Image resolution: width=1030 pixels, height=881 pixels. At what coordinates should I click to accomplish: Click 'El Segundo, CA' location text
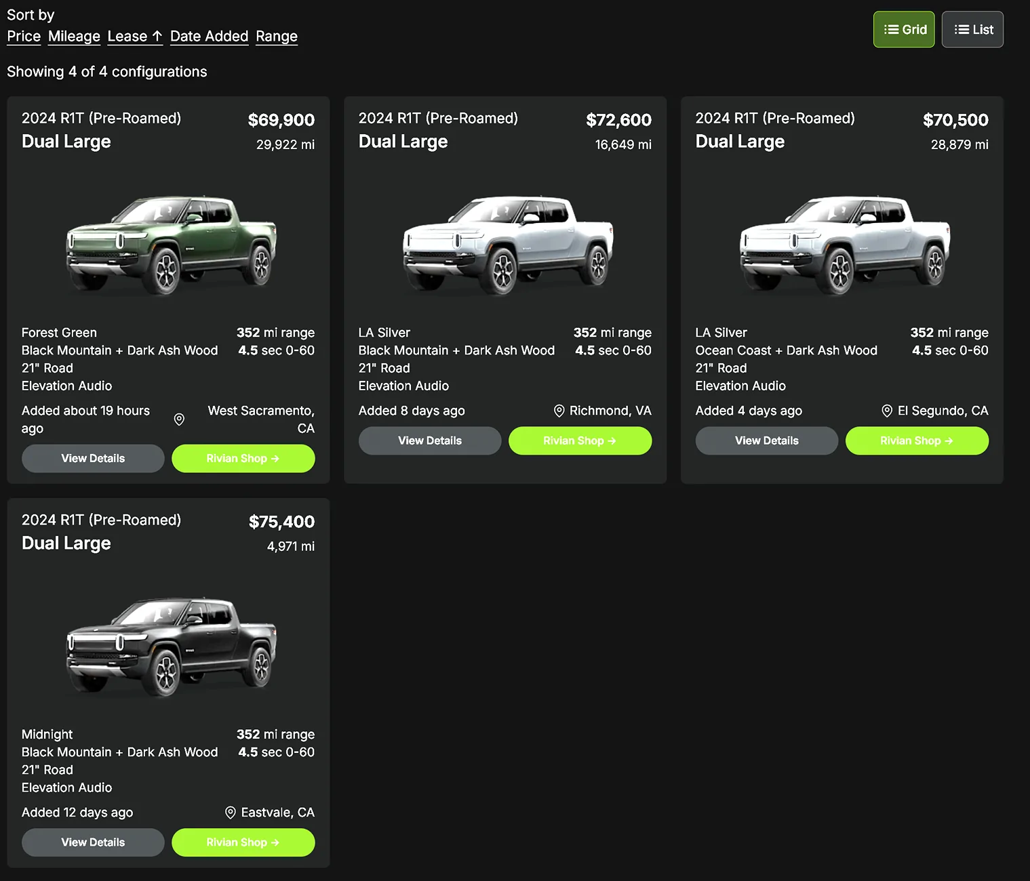(x=943, y=411)
